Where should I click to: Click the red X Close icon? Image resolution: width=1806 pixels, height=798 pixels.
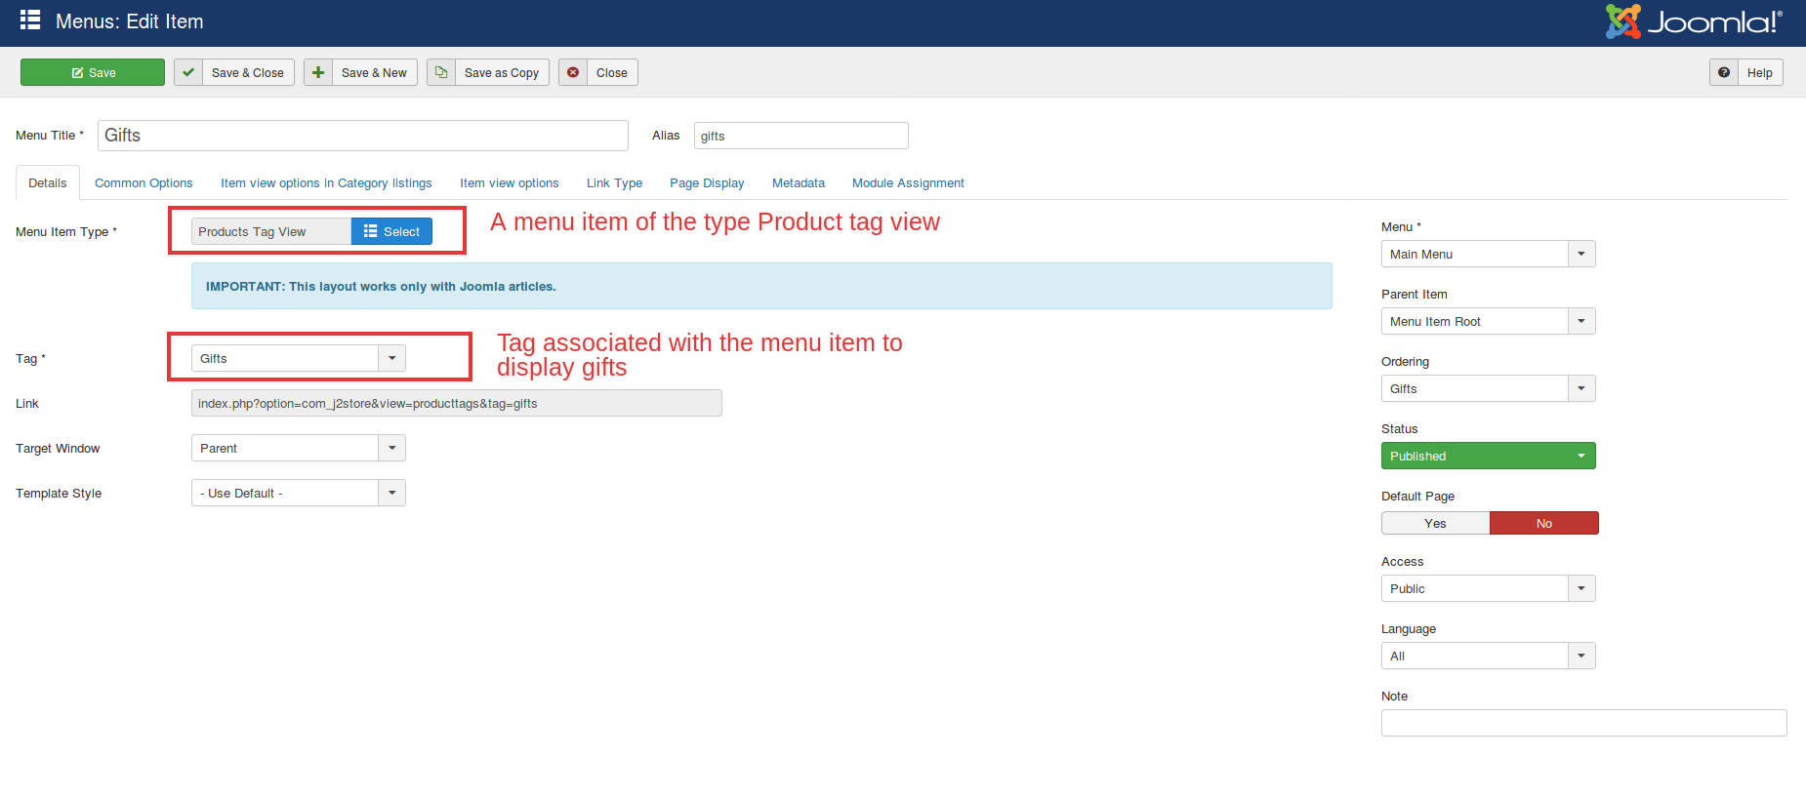(573, 73)
